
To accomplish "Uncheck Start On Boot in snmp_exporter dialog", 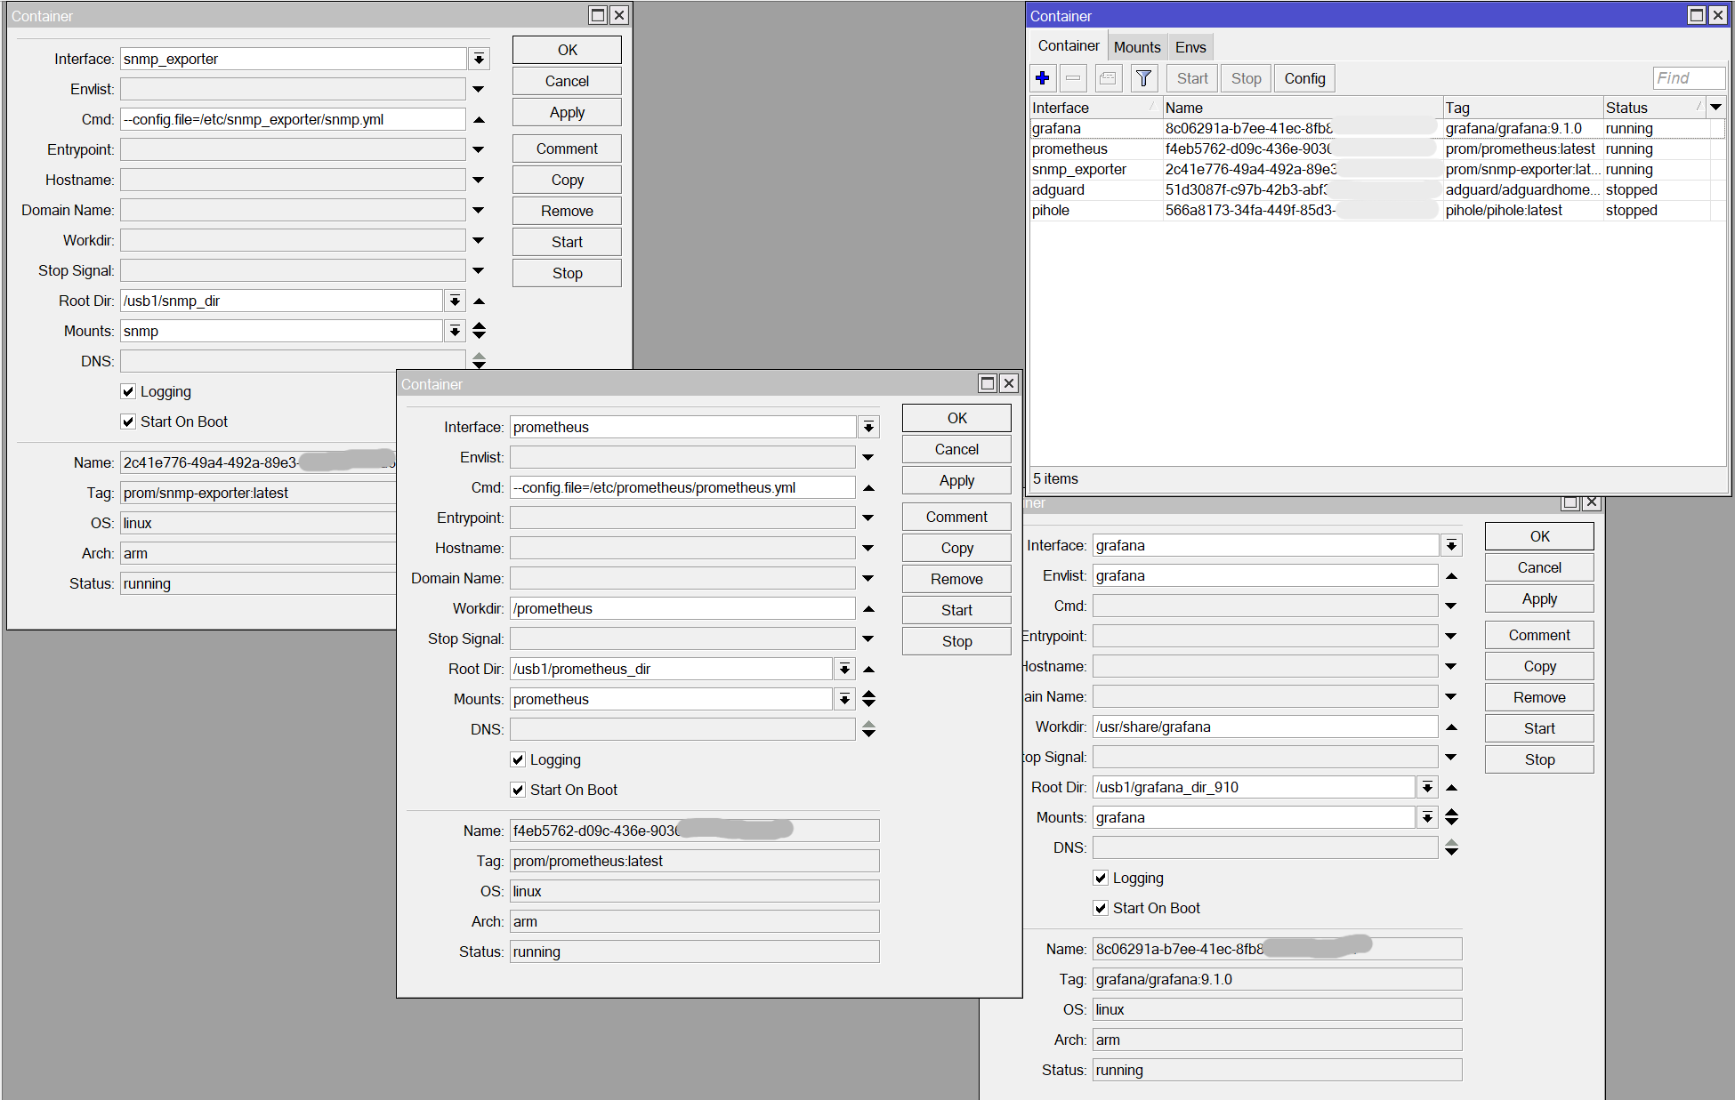I will click(x=128, y=422).
